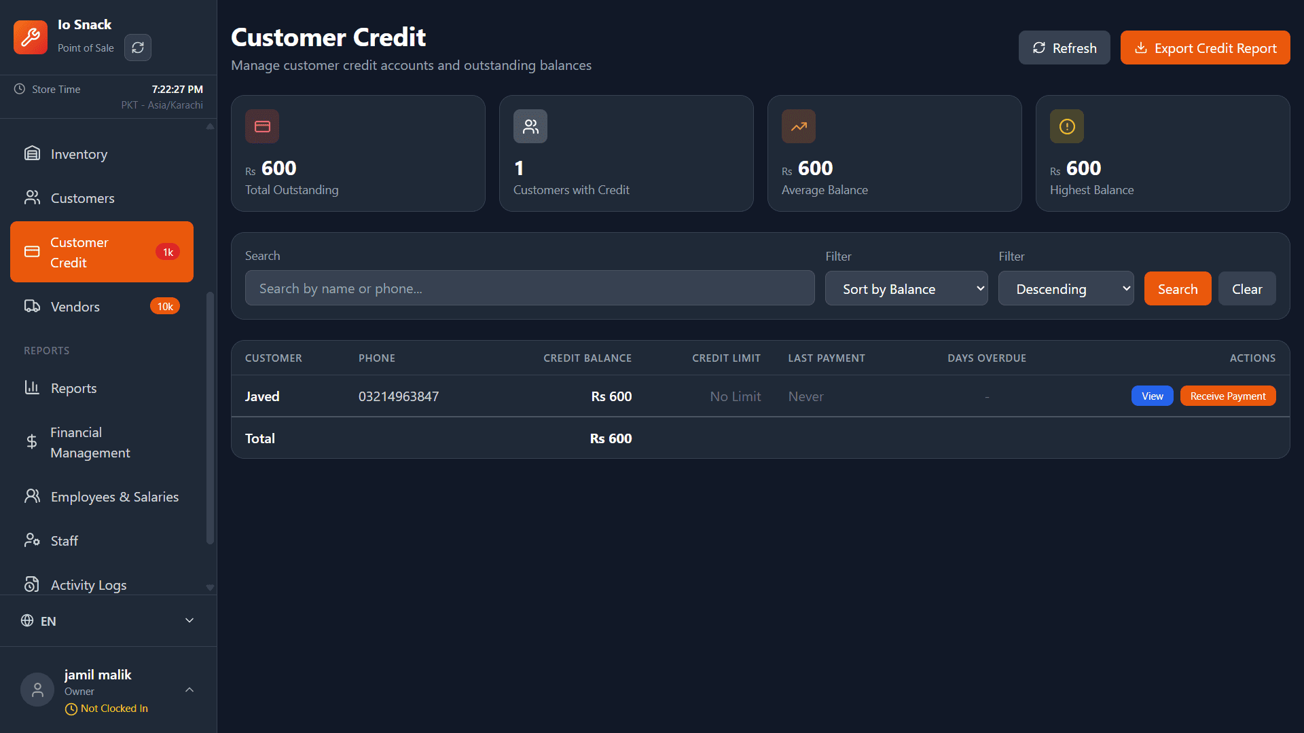Open Employees & Salaries page
Screen dimensions: 1304x733
point(115,496)
